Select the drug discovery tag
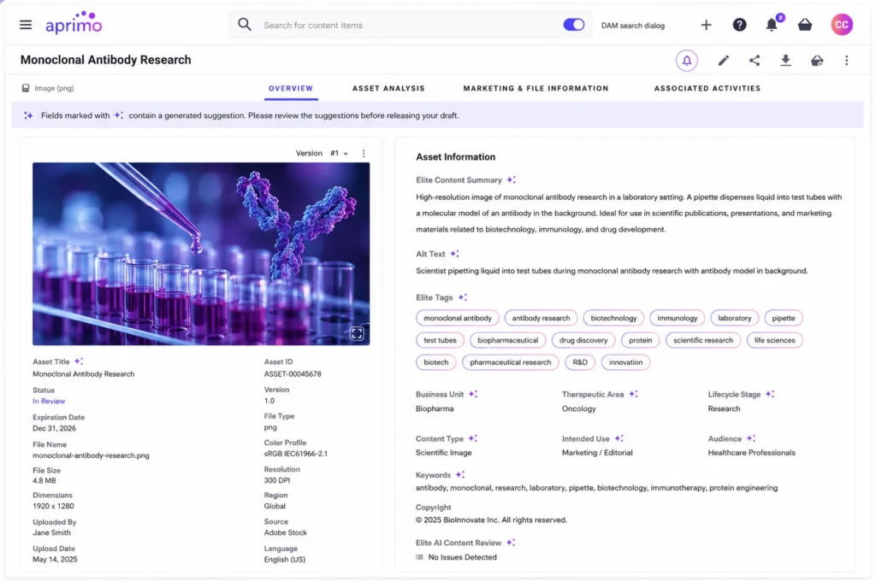 pyautogui.click(x=583, y=340)
